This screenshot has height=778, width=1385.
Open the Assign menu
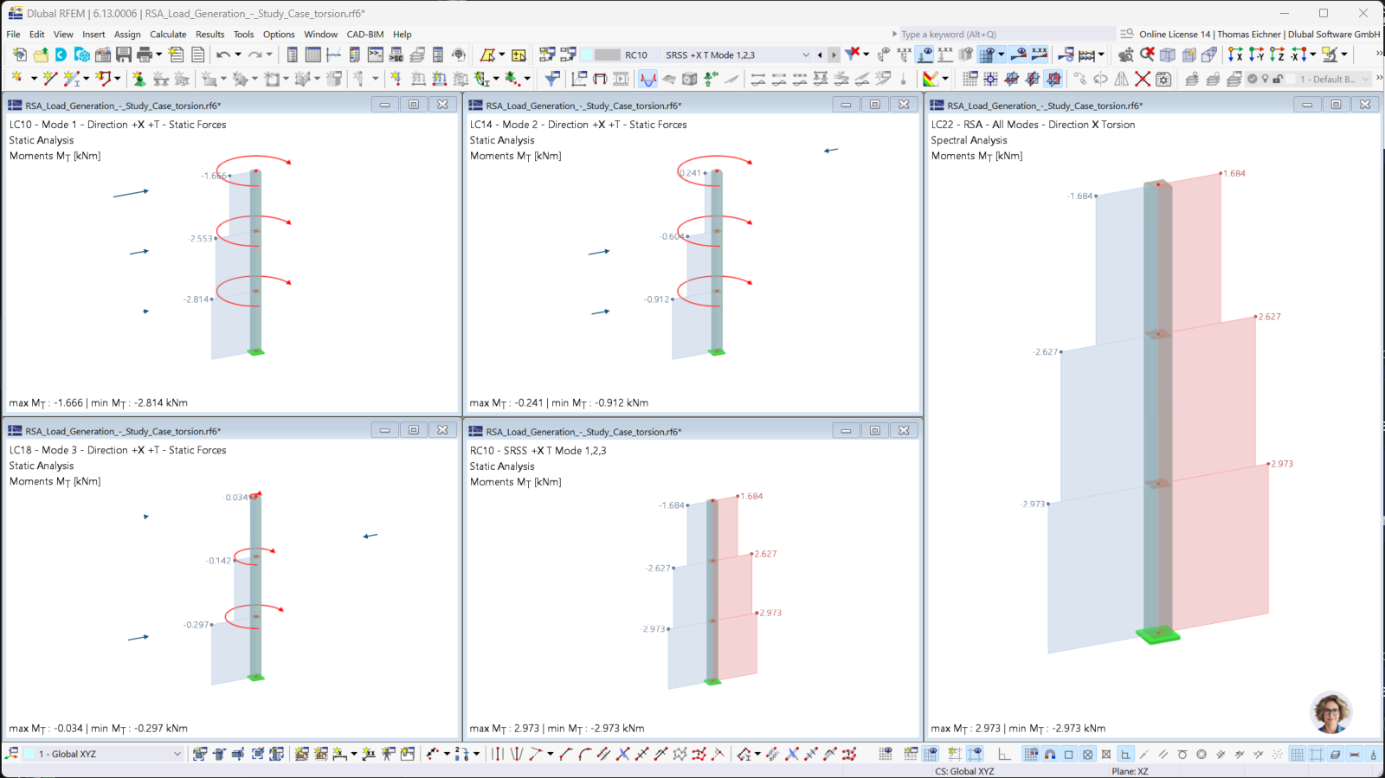click(127, 35)
